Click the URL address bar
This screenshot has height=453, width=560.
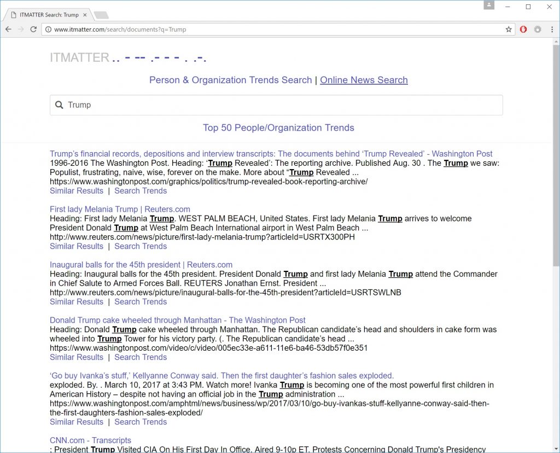pyautogui.click(x=273, y=30)
